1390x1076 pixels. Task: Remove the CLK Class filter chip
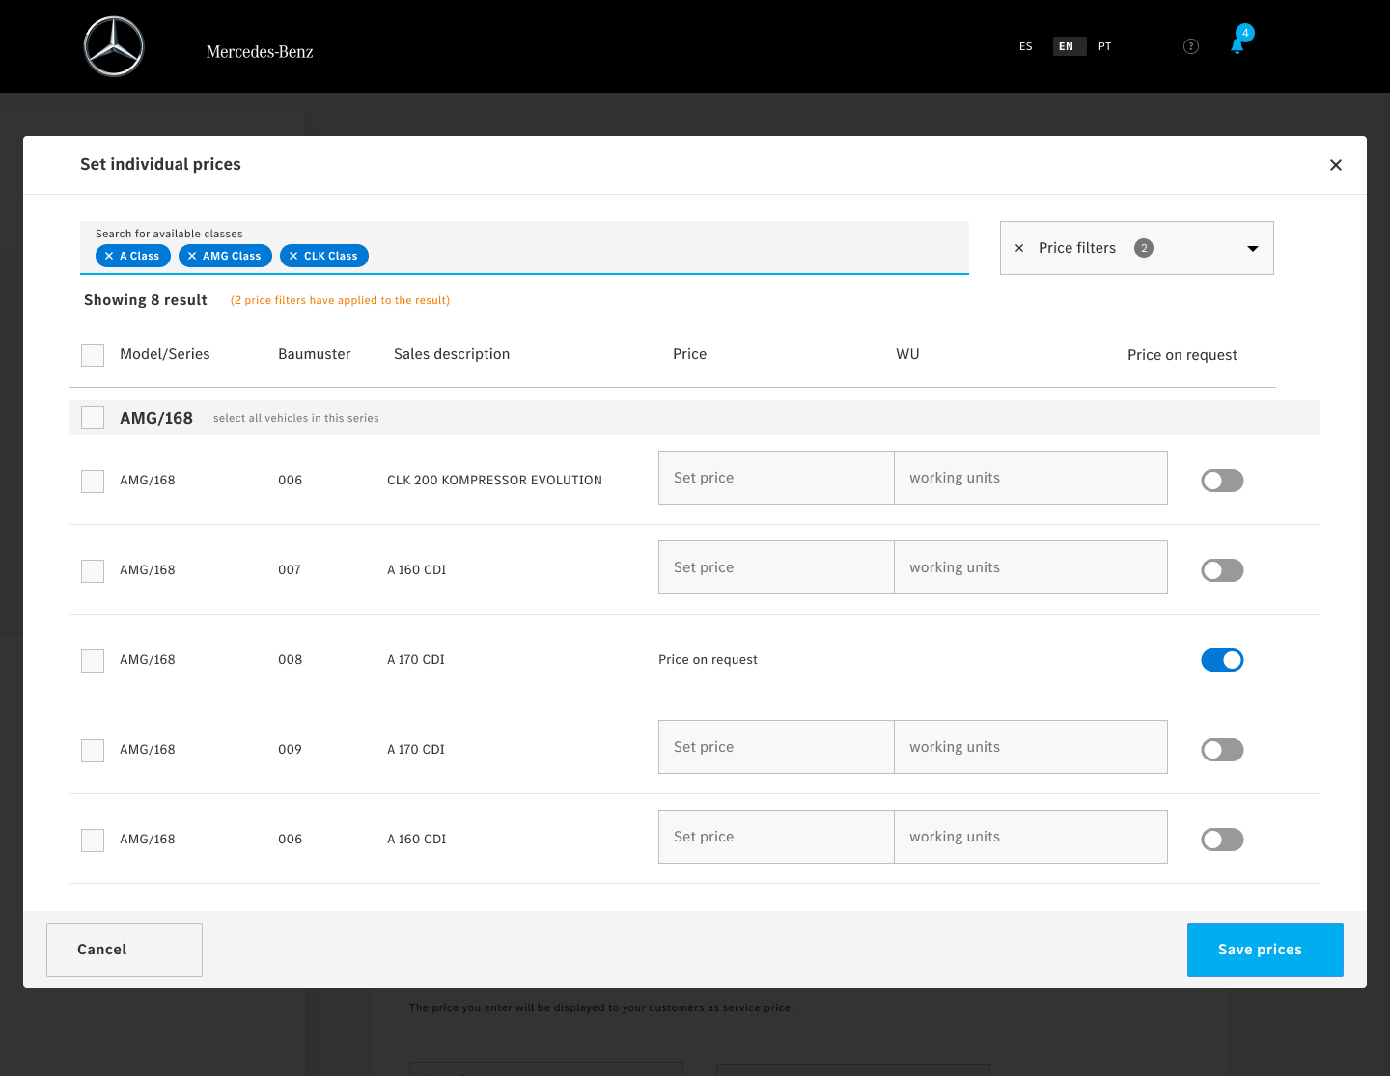tap(293, 256)
